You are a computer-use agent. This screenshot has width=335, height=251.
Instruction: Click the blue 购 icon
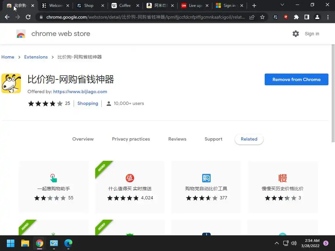(x=206, y=178)
